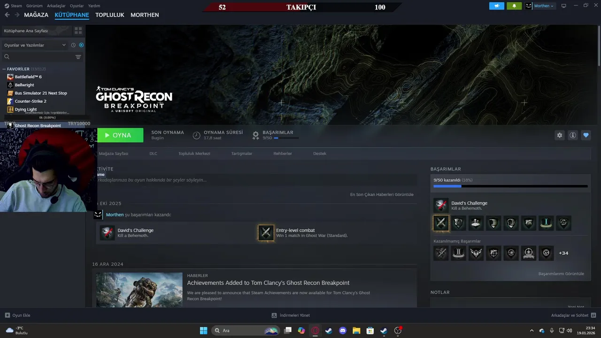
Task: Open Steam announcements megaphone button
Action: pyautogui.click(x=496, y=6)
